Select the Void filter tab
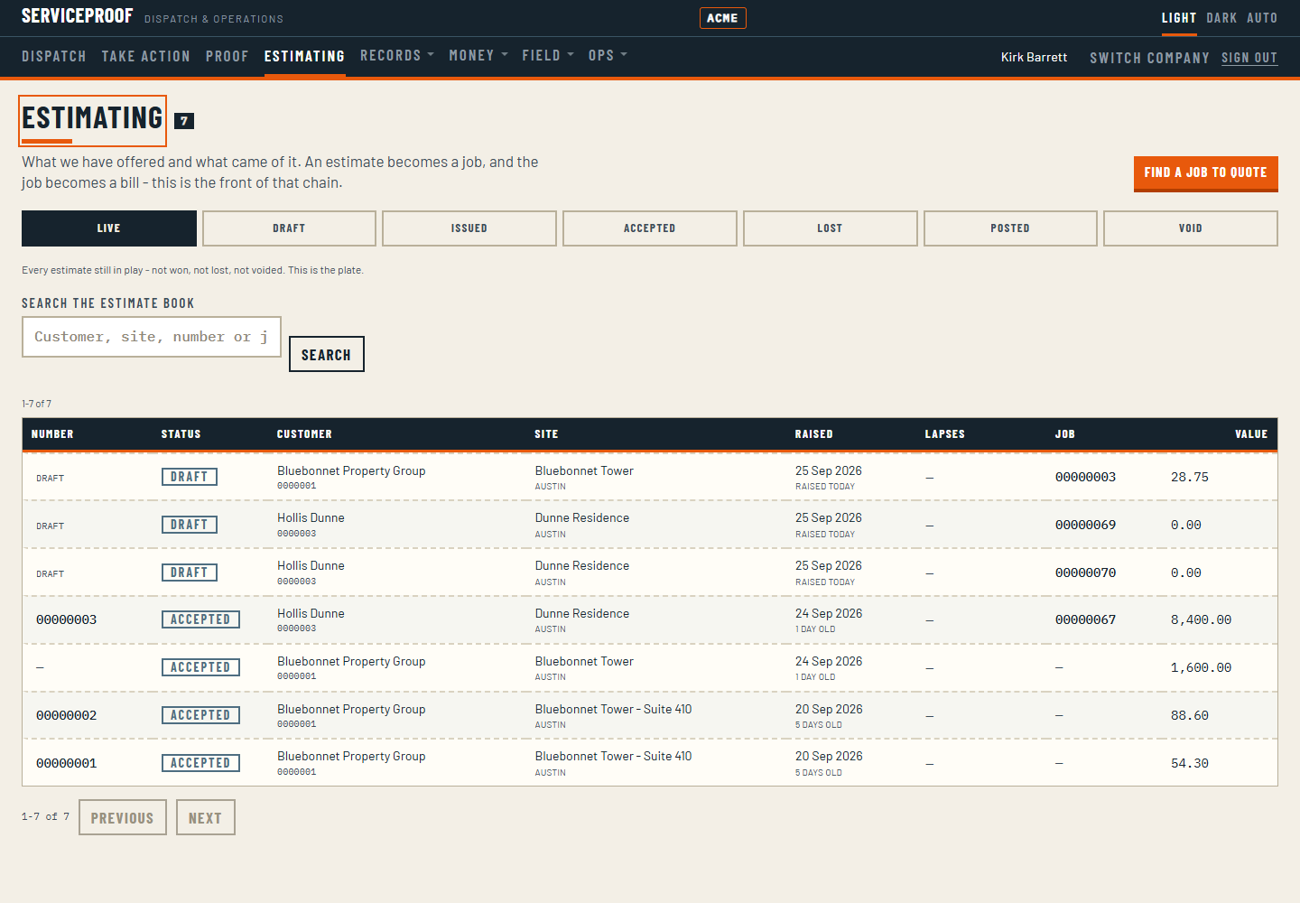This screenshot has width=1300, height=903. point(1191,228)
